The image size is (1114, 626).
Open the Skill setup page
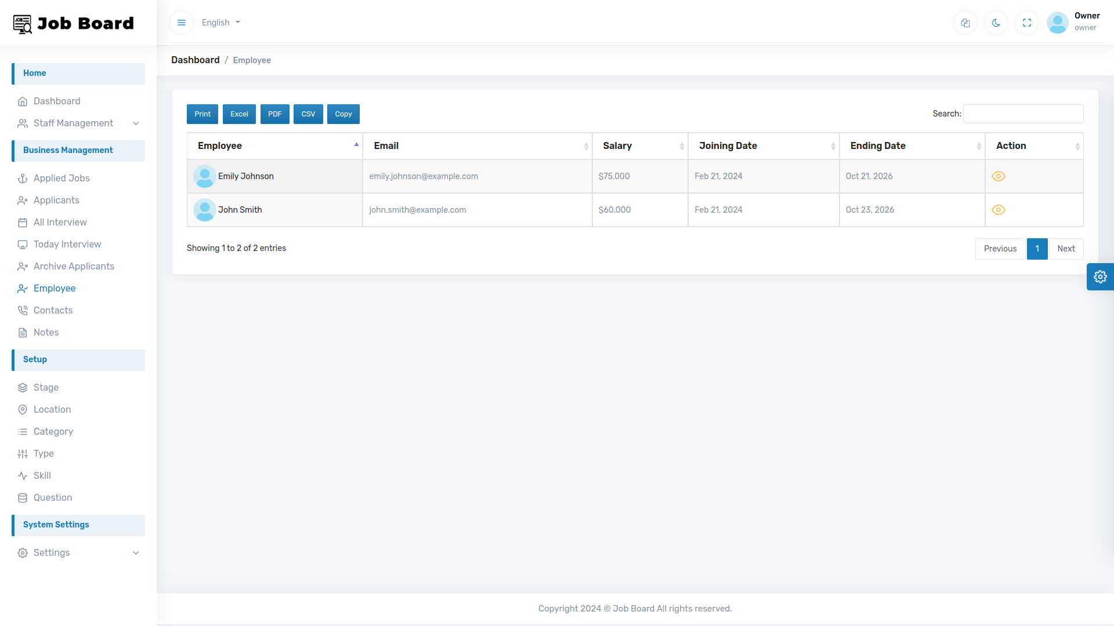click(42, 475)
